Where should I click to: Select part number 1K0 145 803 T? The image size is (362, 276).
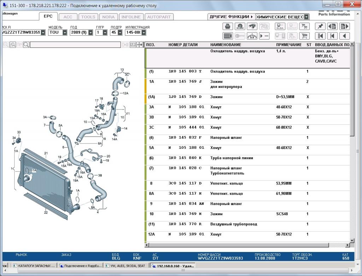coord(185,71)
